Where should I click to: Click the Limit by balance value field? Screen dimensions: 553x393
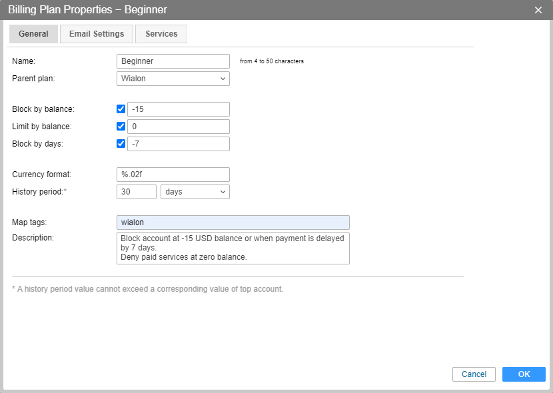[178, 127]
